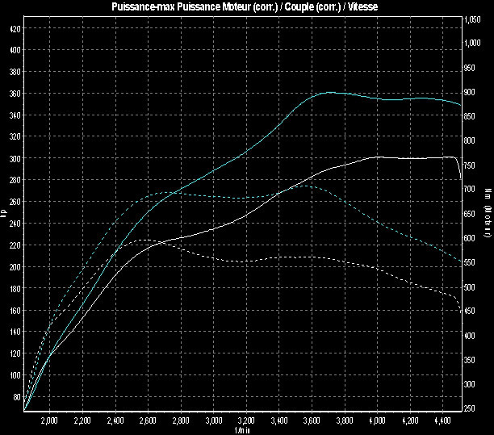
Task: Click the 'Hp' left axis label
Action: (4, 214)
